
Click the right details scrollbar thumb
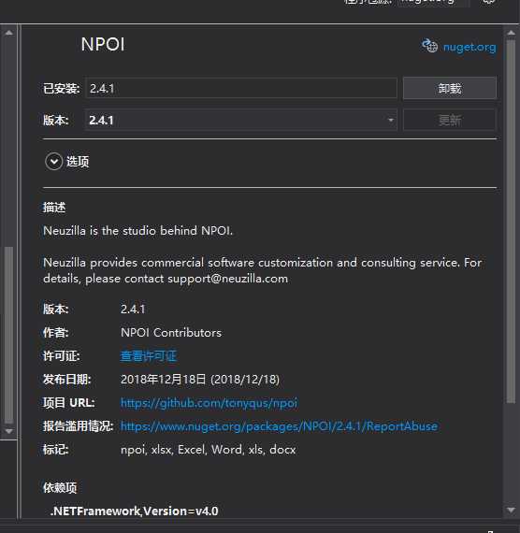pos(511,221)
